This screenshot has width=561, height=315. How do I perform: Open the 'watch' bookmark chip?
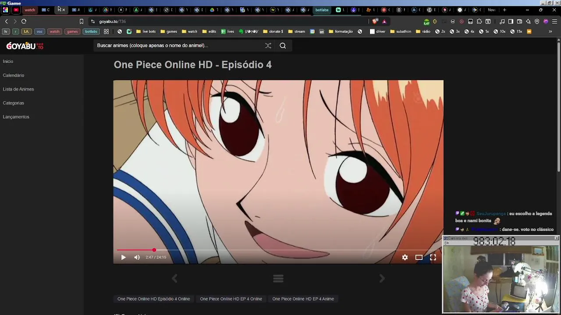(x=54, y=31)
